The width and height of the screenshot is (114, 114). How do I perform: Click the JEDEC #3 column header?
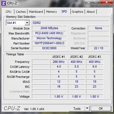pyautogui.click(x=95, y=57)
